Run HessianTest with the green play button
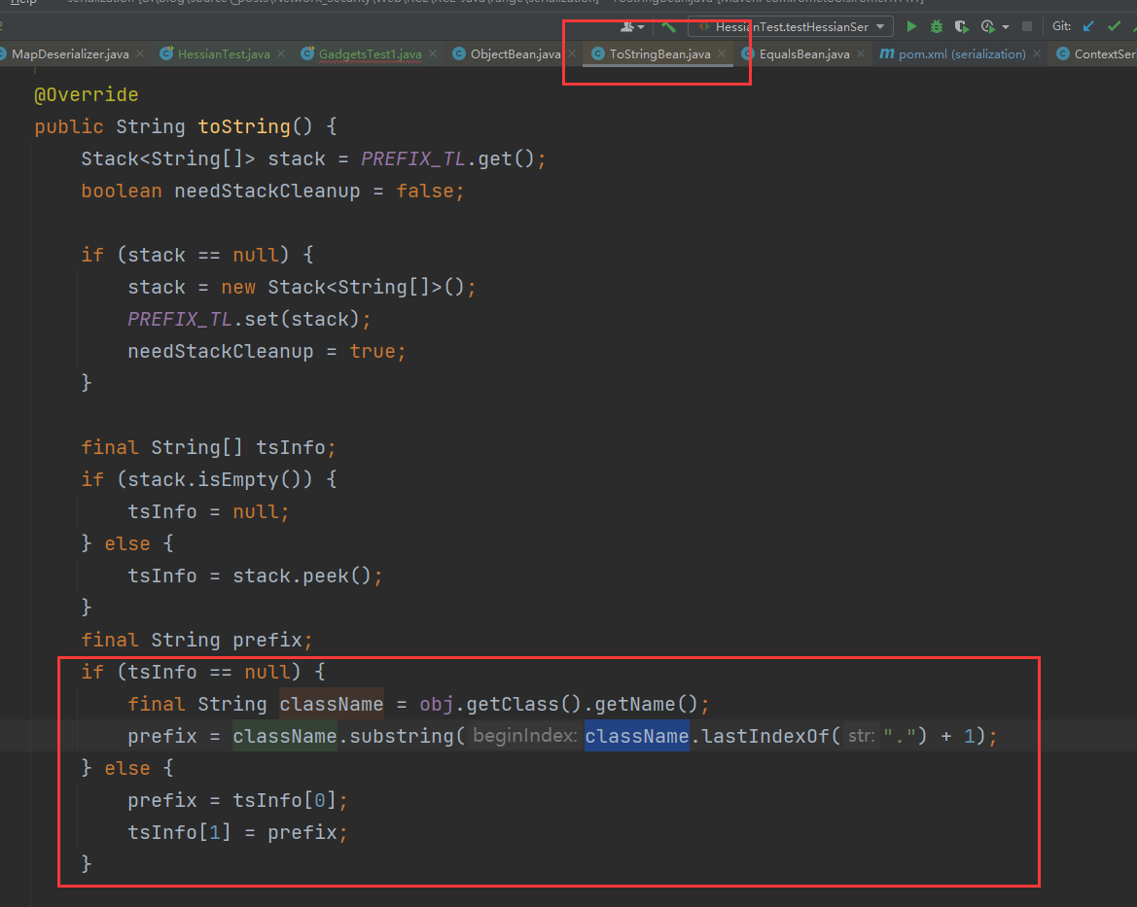1137x907 pixels. click(911, 27)
